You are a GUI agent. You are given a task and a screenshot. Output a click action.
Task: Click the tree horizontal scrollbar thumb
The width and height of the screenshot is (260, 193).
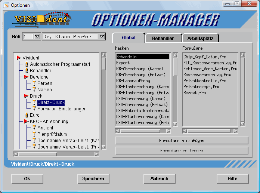(x=37, y=154)
